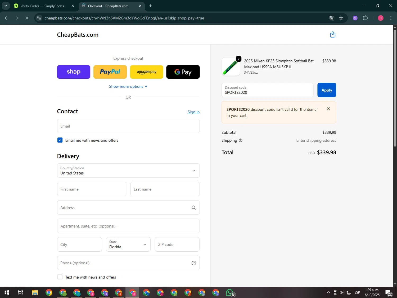This screenshot has width=397, height=298.
Task: Focus the Email input field
Action: (128, 126)
